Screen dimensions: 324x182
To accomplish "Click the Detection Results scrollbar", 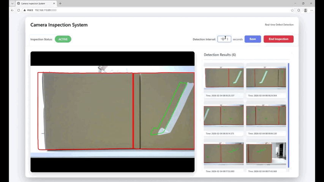I will [x=288, y=115].
